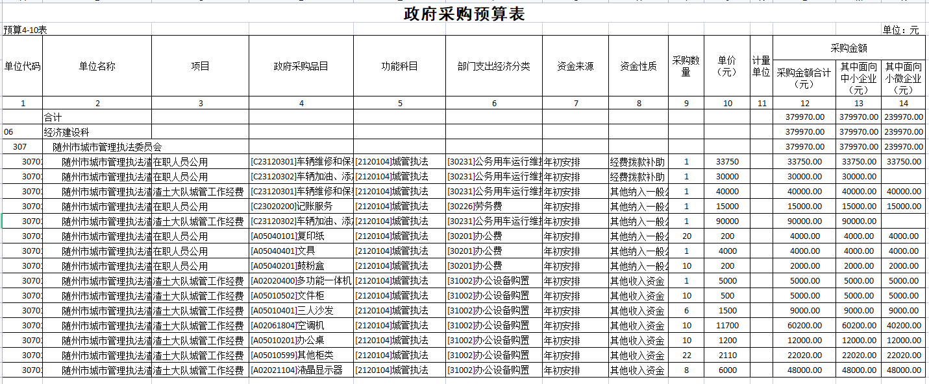Select the '[A02021104]液晶显示器' cell
The width and height of the screenshot is (929, 384).
coord(301,370)
